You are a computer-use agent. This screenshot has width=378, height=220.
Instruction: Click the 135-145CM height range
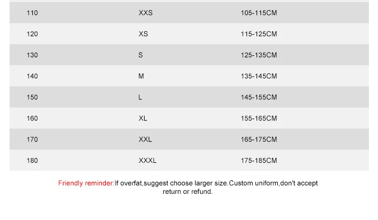[x=259, y=76]
